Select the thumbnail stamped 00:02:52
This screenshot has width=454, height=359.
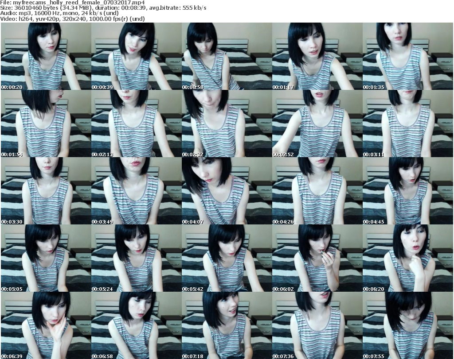[317, 124]
